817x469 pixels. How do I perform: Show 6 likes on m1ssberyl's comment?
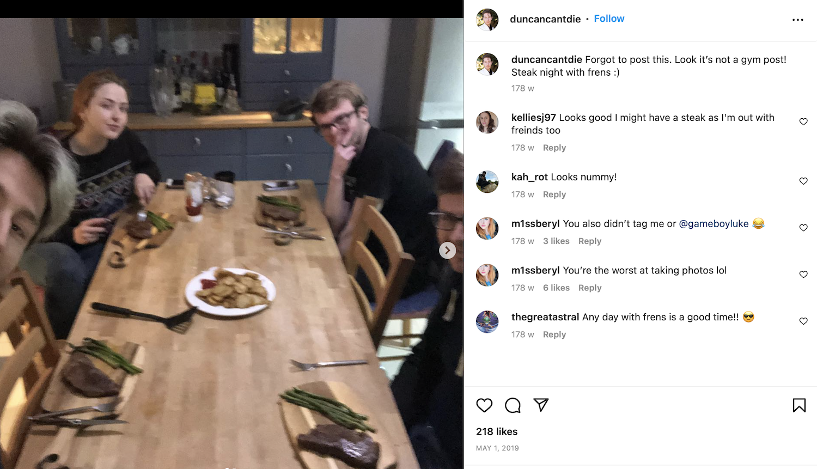pyautogui.click(x=556, y=288)
